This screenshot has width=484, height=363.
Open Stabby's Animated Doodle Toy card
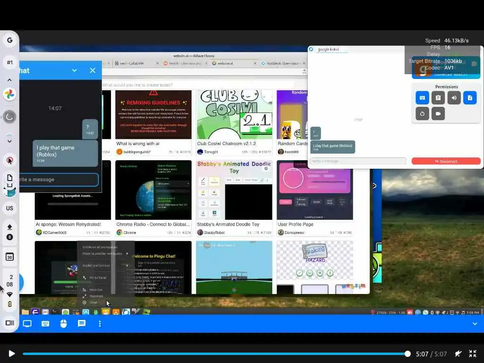234,198
